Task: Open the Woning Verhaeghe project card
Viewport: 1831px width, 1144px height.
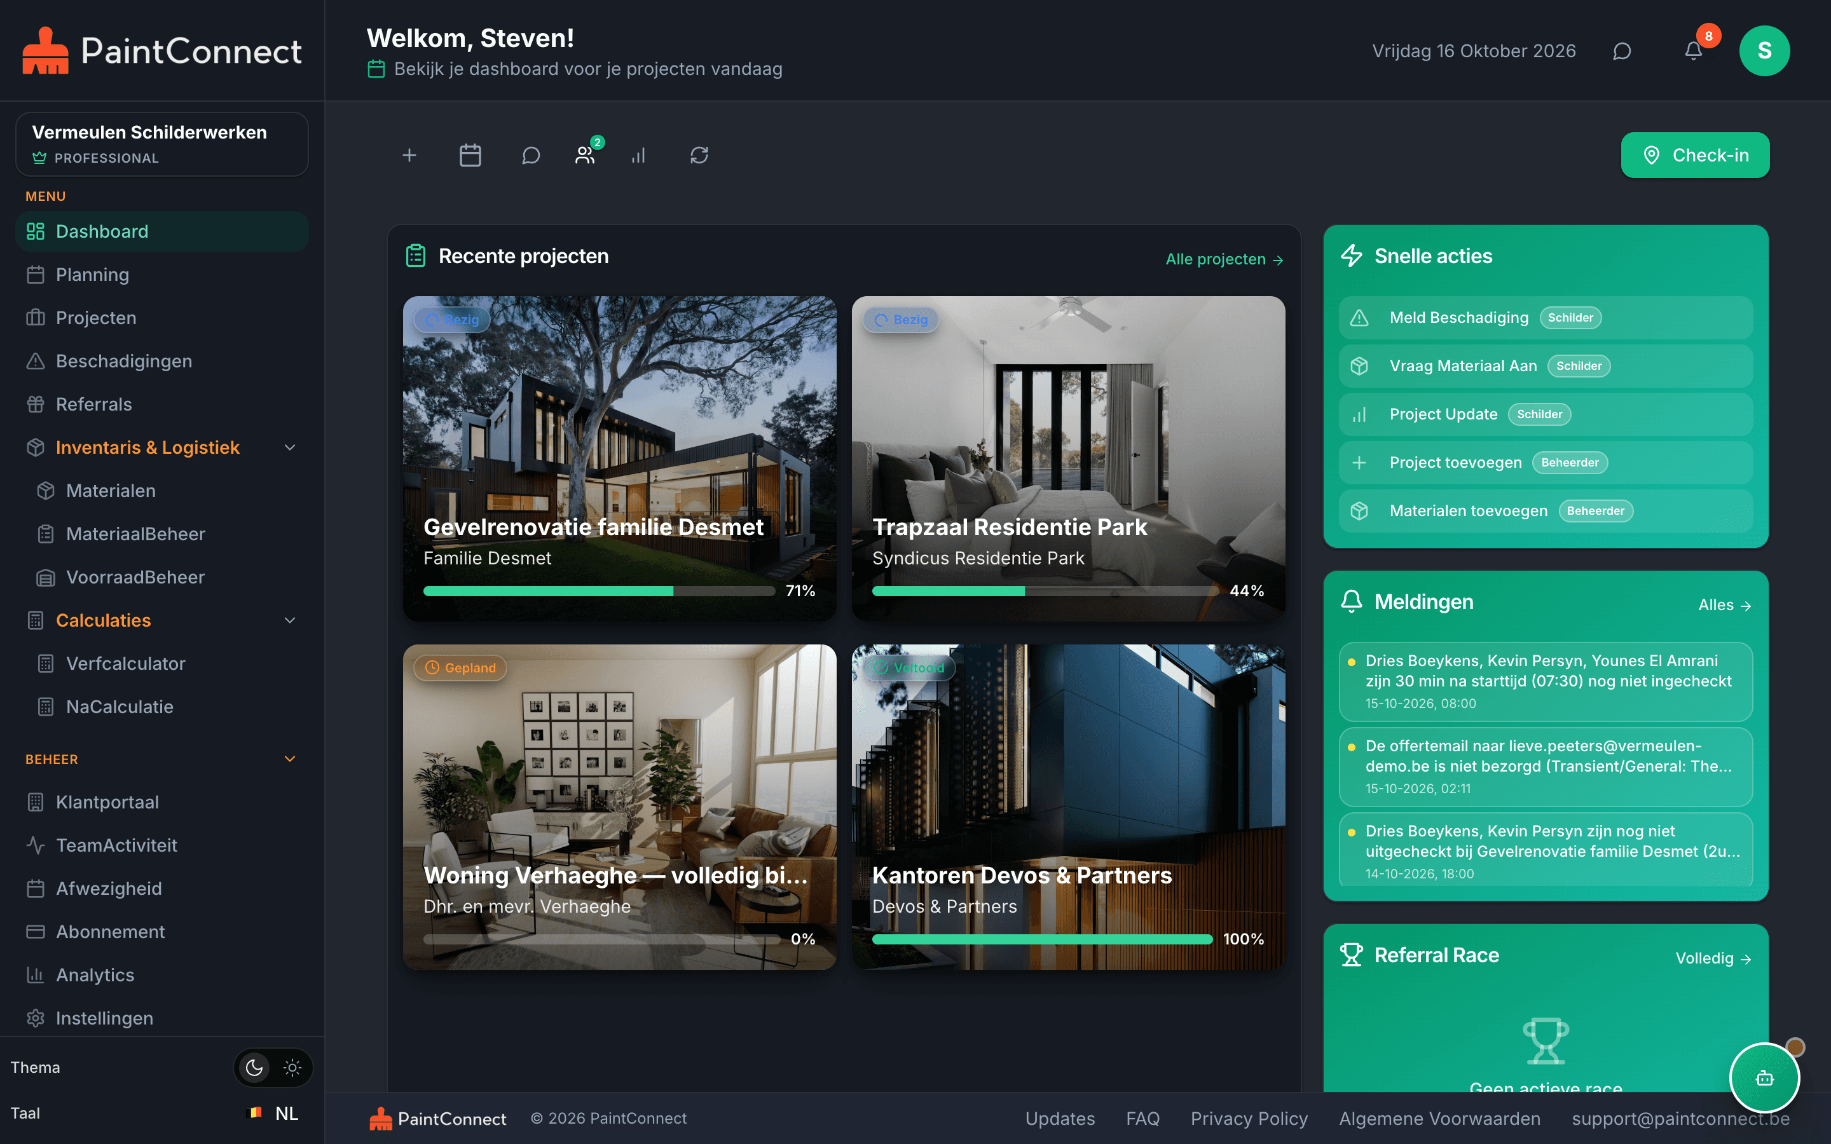Action: tap(620, 807)
